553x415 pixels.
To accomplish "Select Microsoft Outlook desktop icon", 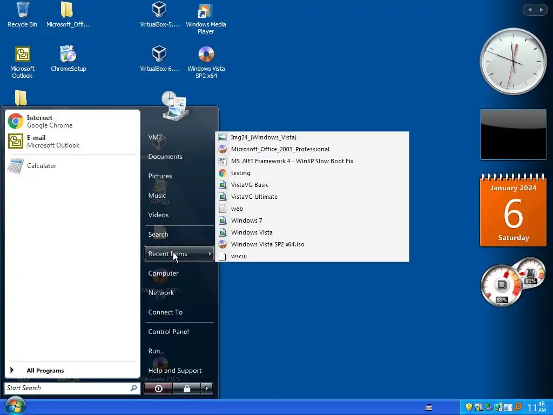I will [22, 62].
